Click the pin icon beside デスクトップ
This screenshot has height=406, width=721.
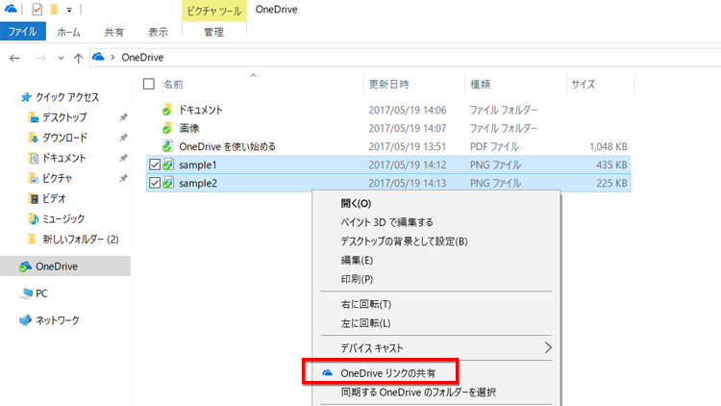coord(123,117)
